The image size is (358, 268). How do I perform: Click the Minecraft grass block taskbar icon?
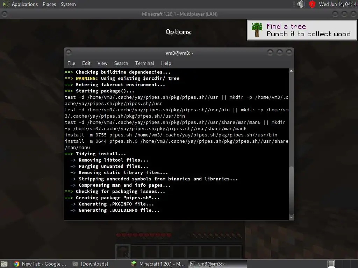134,264
